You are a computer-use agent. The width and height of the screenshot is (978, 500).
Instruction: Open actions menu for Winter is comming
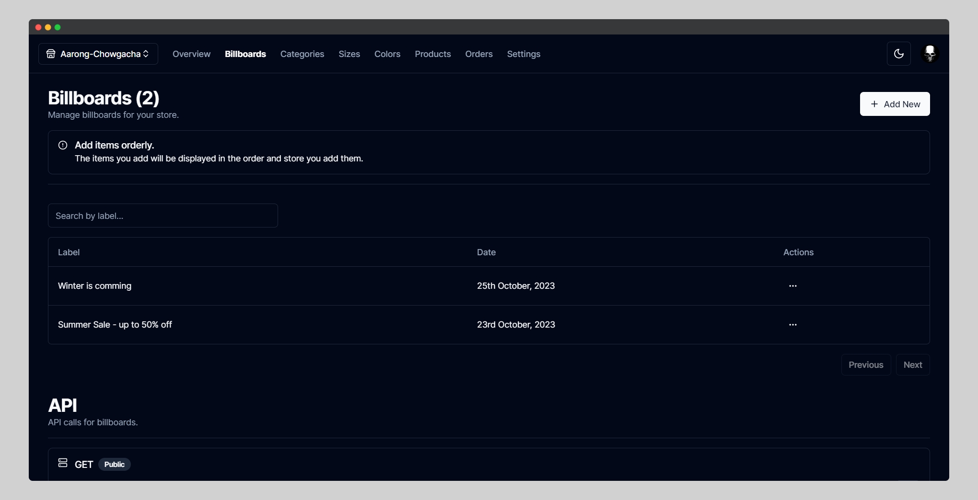pos(793,286)
